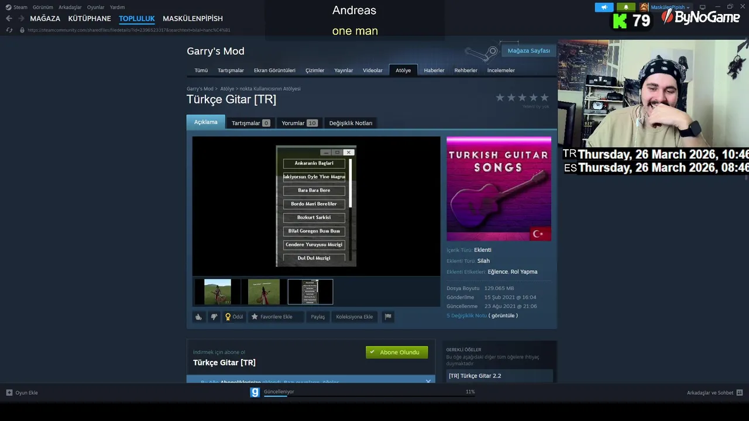Click the MaskülenPipish profile avatar
This screenshot has width=749, height=421.
coord(644,7)
